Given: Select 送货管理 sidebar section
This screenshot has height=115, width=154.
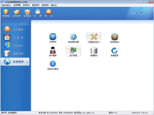Looking at the screenshot, I should [15, 29].
